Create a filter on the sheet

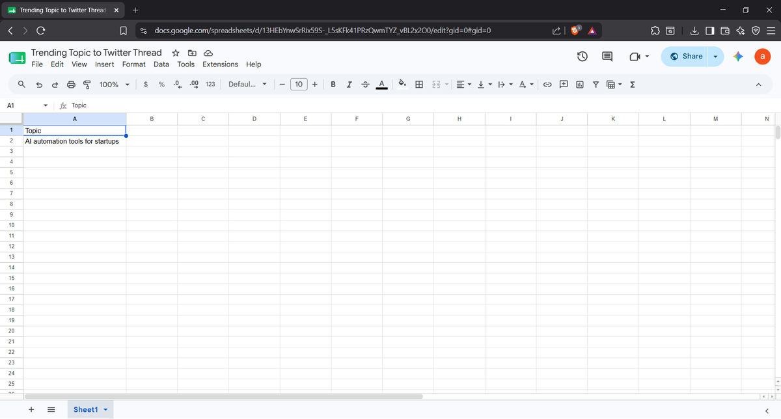[x=595, y=85]
